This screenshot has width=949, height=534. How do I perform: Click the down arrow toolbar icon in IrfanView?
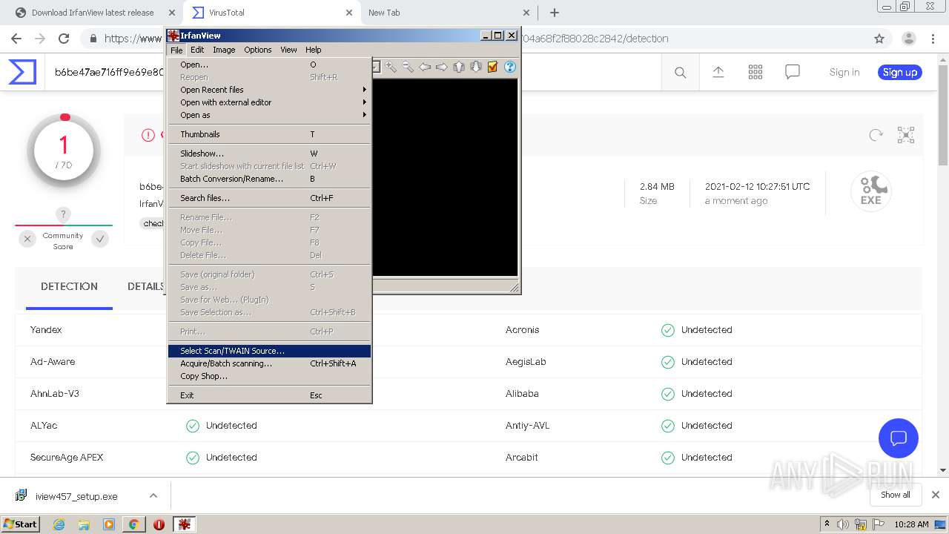coord(476,67)
